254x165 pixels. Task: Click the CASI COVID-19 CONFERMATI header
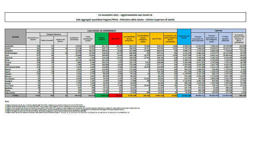pyautogui.click(x=101, y=31)
